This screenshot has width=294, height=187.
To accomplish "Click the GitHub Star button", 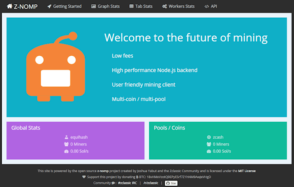I will (171, 183).
